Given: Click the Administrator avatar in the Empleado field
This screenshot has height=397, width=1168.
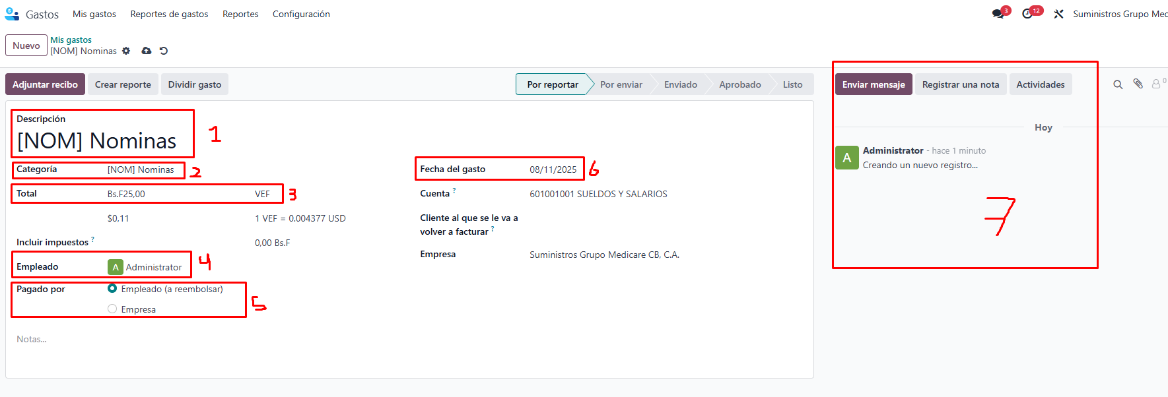Looking at the screenshot, I should click(116, 267).
